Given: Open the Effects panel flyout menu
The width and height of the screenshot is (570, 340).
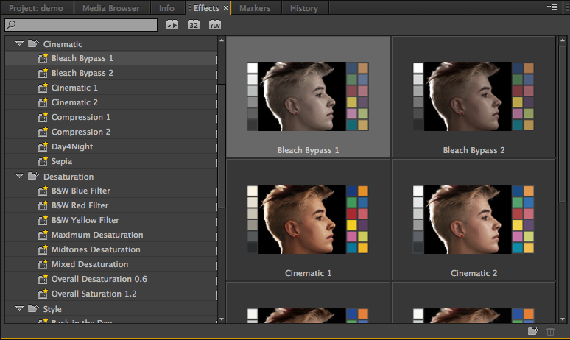Looking at the screenshot, I should coord(552,7).
